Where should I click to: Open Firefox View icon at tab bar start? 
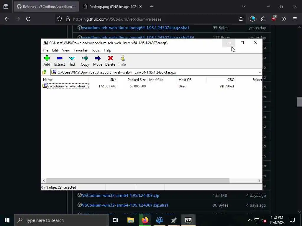tap(6, 7)
